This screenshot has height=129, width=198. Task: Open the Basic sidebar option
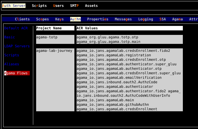pyautogui.click(x=10, y=37)
